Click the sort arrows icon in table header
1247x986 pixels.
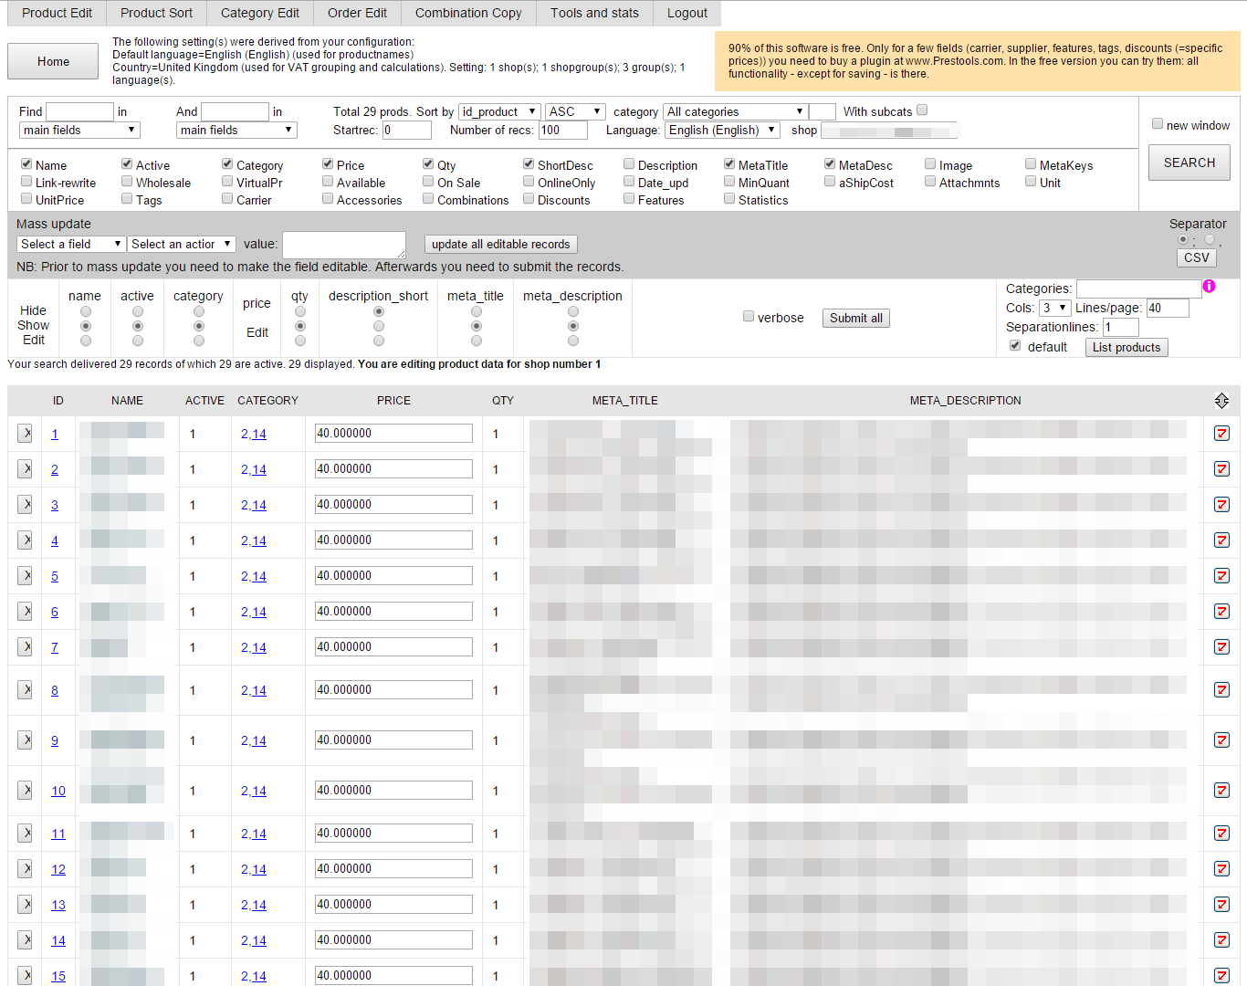1221,401
